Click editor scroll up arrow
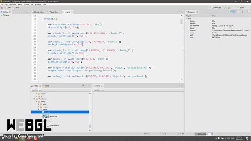This screenshot has height=141, width=251. coord(182,16)
